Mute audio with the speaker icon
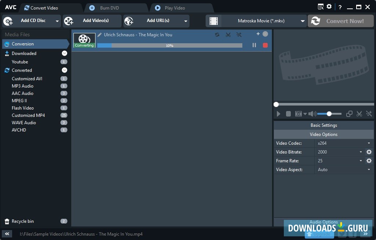 (x=312, y=114)
